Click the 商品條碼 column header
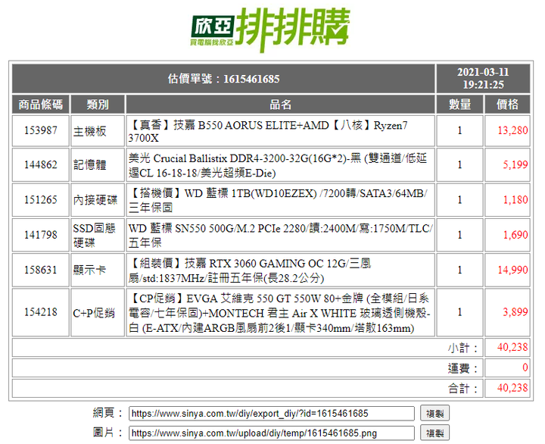The height and width of the screenshot is (444, 545). [x=41, y=104]
